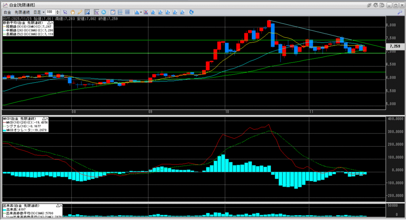This screenshot has height=220, width=406.
Task: Expand the chart type dropdown arrow
Action: point(142,12)
